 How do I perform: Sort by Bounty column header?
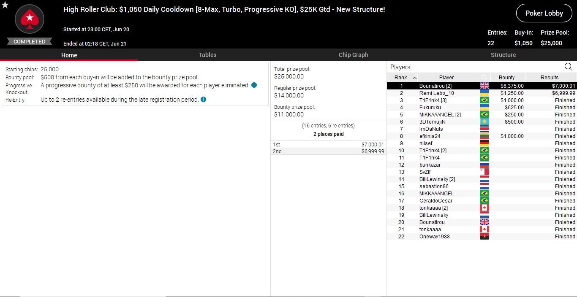tap(506, 78)
